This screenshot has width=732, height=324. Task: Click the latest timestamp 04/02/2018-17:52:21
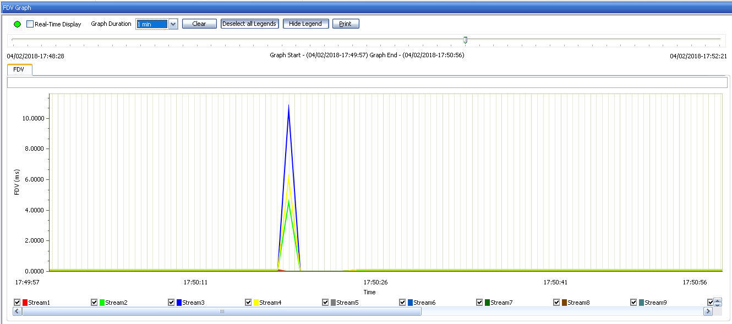698,56
